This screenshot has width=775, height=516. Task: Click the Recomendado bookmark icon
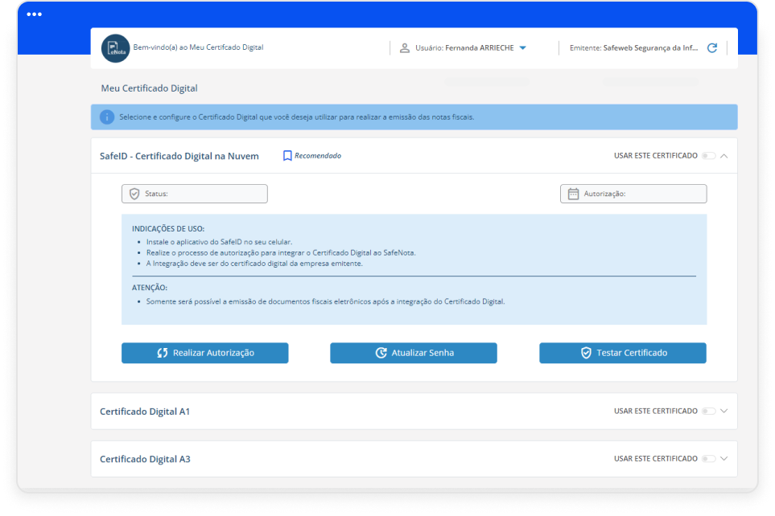(287, 156)
